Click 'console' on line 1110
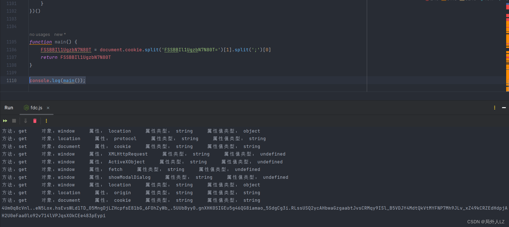Screen dimensions: 509x227 pyautogui.click(x=39, y=80)
